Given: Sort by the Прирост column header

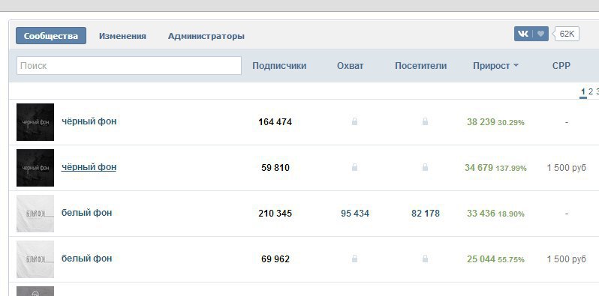Looking at the screenshot, I should coord(491,66).
